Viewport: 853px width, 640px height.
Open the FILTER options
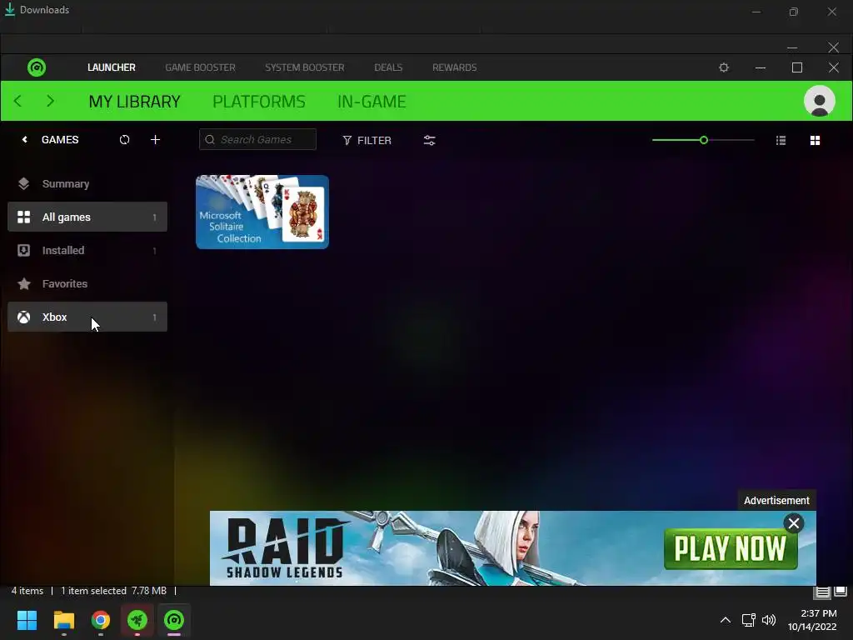pos(367,140)
